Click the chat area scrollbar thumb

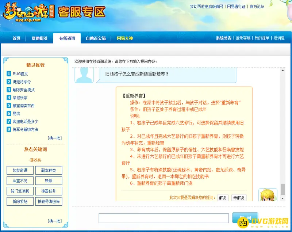[x=283, y=189]
